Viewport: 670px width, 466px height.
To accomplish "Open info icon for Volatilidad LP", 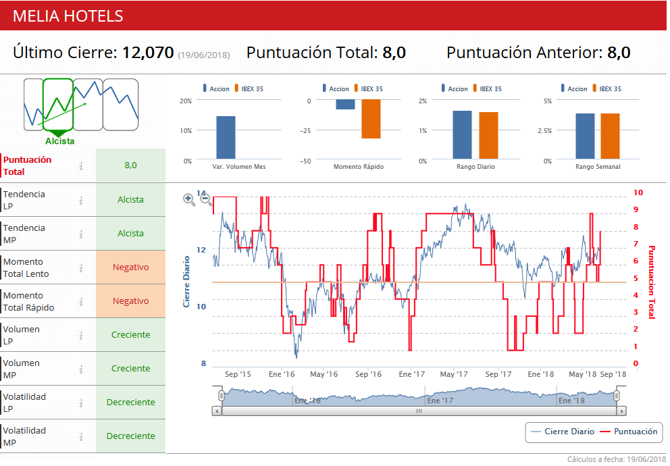I will tap(81, 403).
